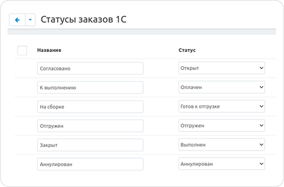Image resolution: width=284 pixels, height=187 pixels.
Task: Click the blue back arrow button
Action: pyautogui.click(x=17, y=20)
